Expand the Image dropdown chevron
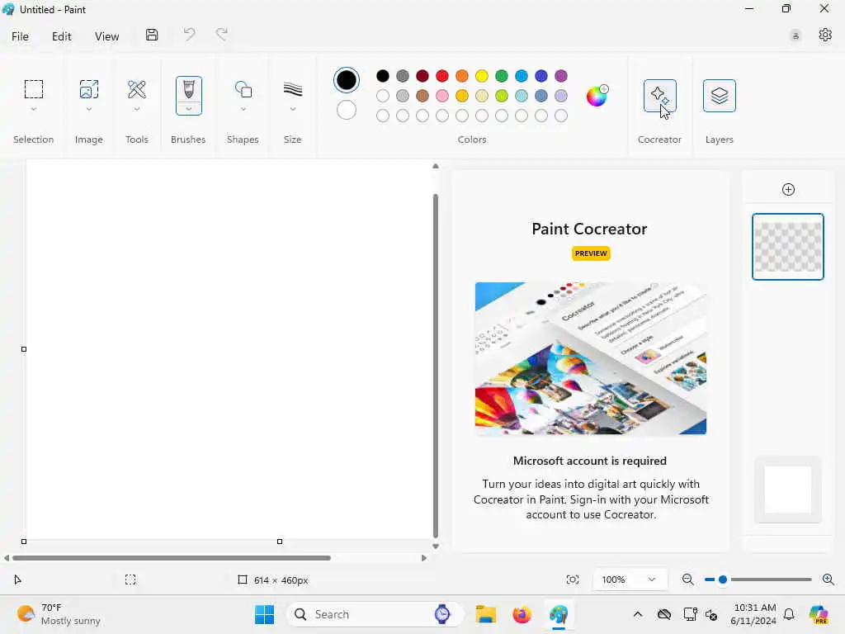Image resolution: width=845 pixels, height=634 pixels. pyautogui.click(x=89, y=109)
